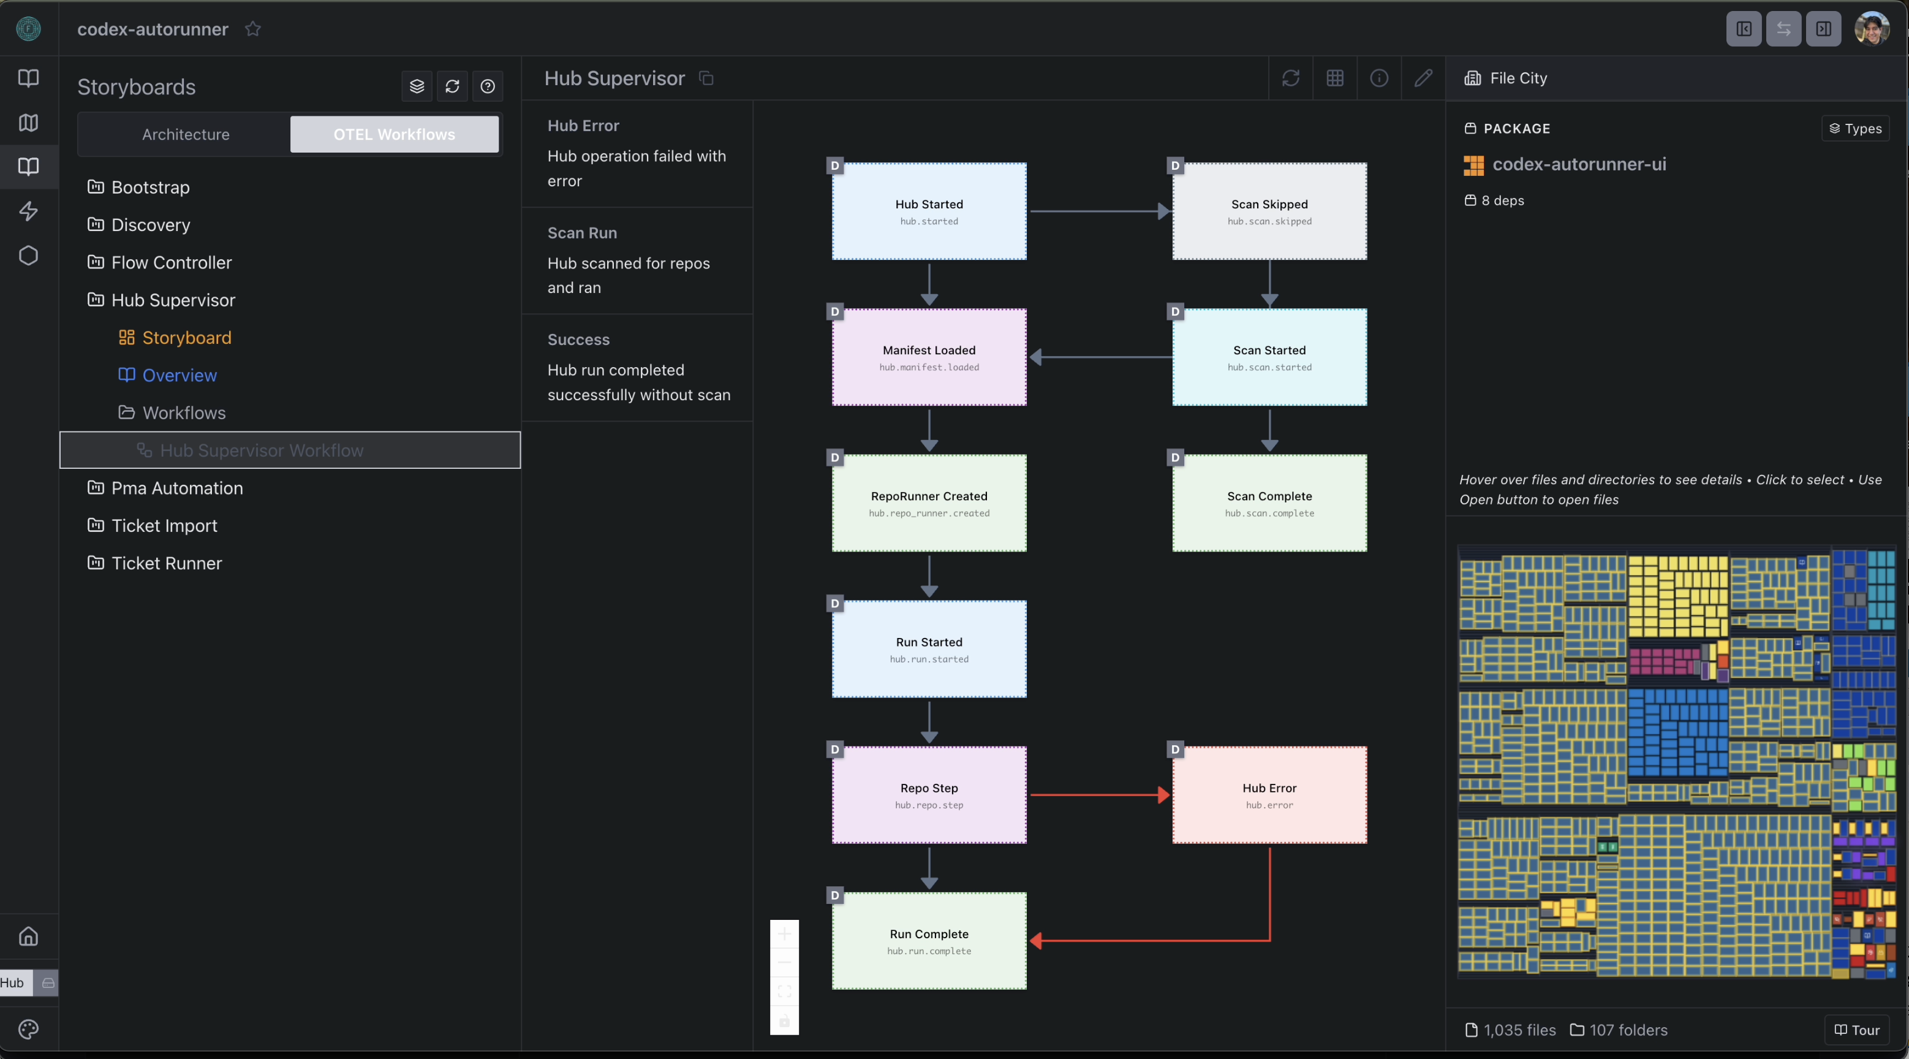Select the Hub Error node in diagram
Screen dimensions: 1909x1059
tap(1269, 794)
